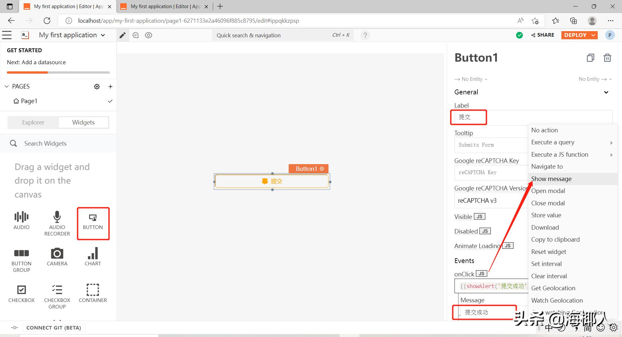Screen dimensions: 622x337
Task: Select the edit mode pencil icon
Action: [x=122, y=35]
